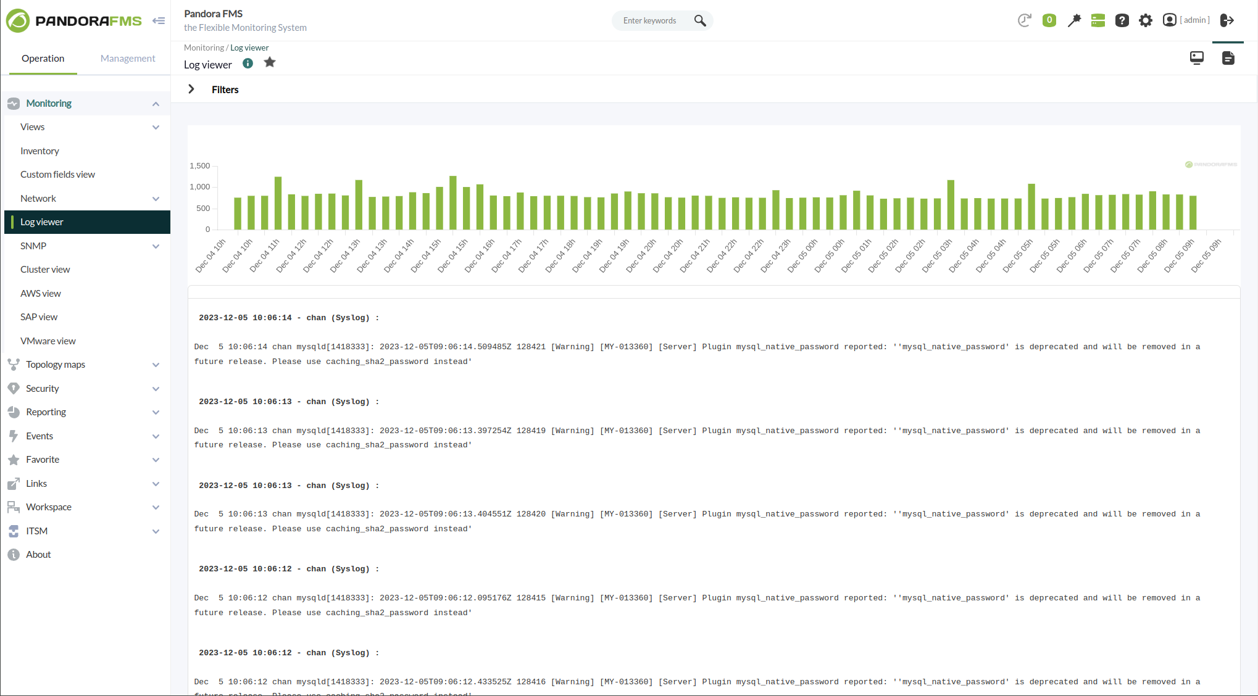This screenshot has width=1258, height=696.
Task: Select the Management tab
Action: click(128, 58)
